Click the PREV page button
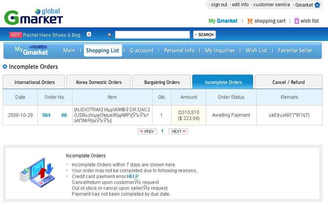 [147, 132]
